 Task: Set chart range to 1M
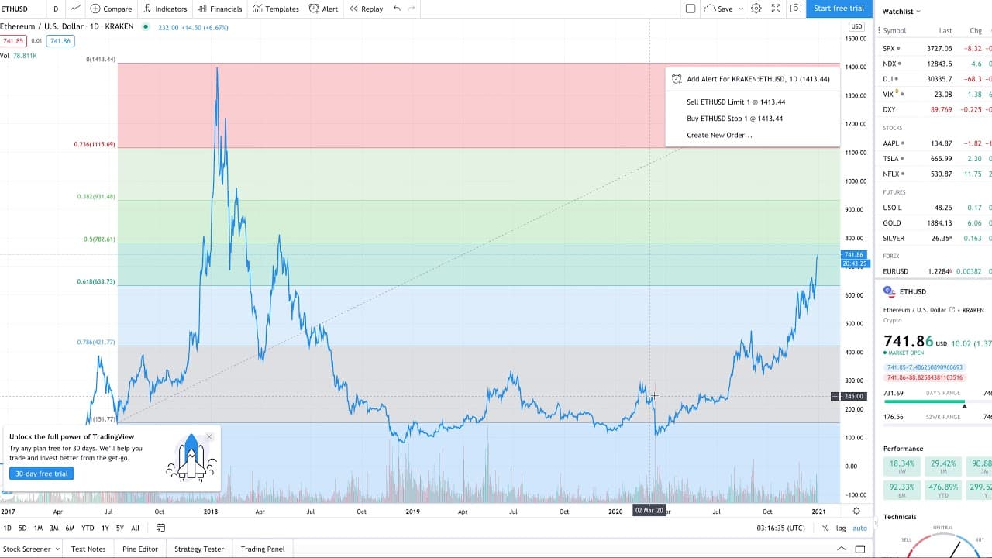[38, 529]
